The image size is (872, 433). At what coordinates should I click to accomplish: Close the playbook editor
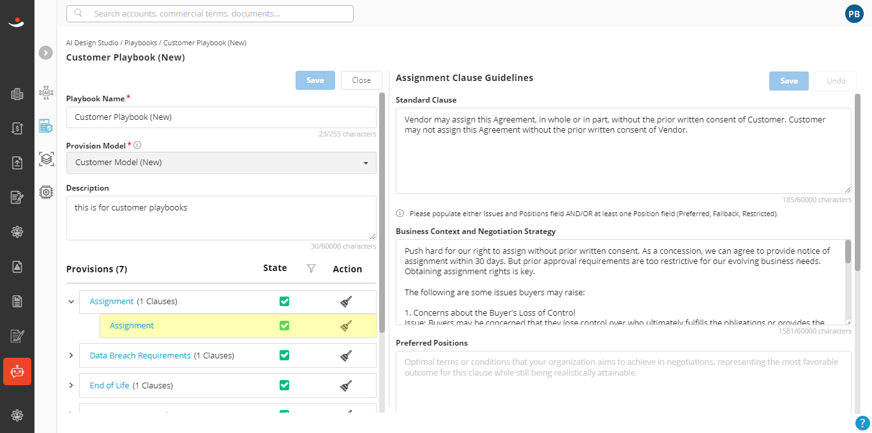(361, 80)
